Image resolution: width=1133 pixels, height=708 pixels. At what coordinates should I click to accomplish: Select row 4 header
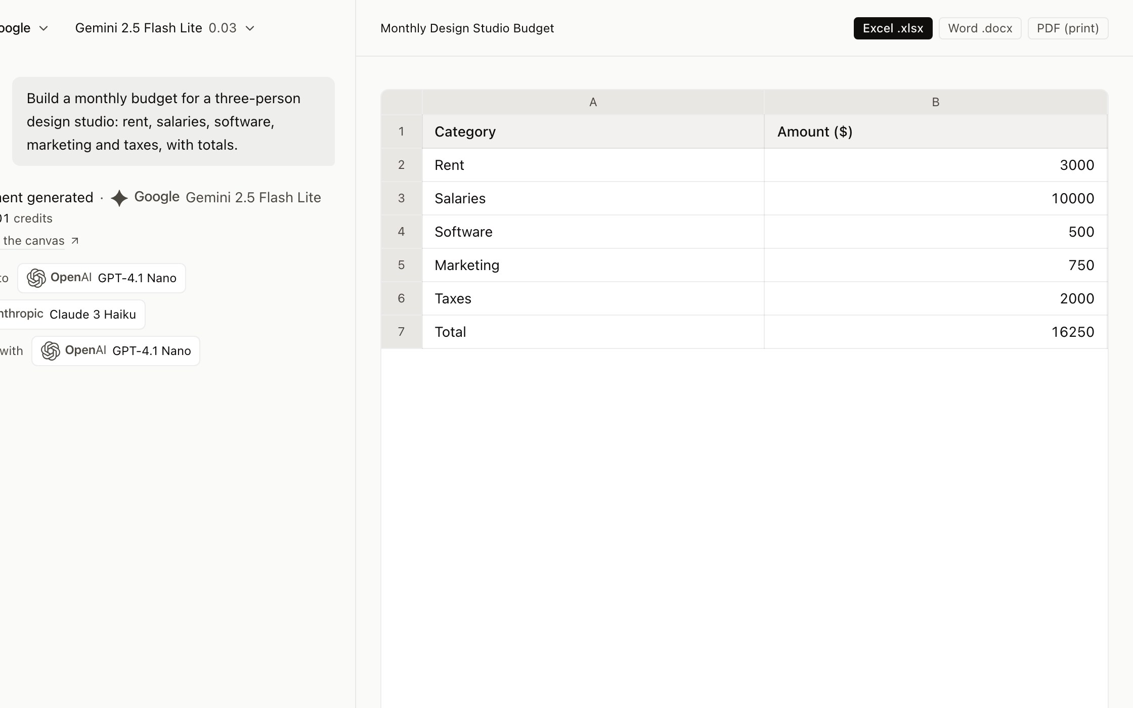(x=402, y=232)
